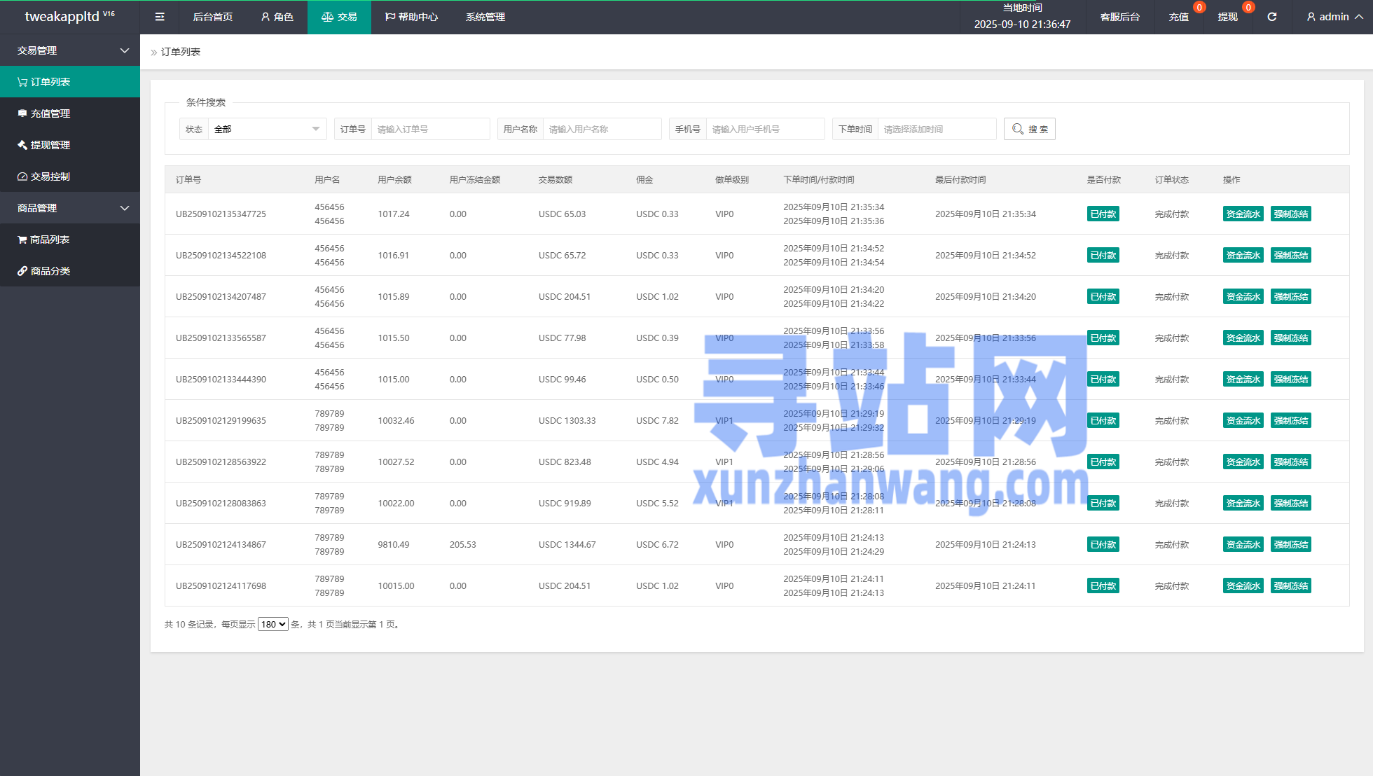
Task: Open 充值管理 in the sidebar
Action: click(50, 113)
